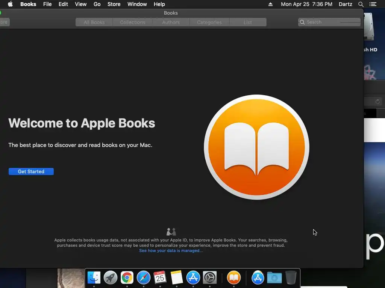Switch to the All Books tab
This screenshot has width=385, height=288.
[94, 22]
